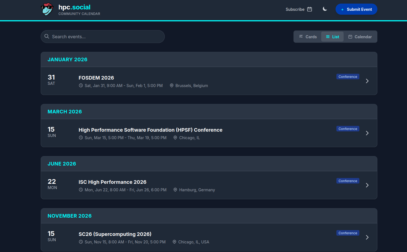The height and width of the screenshot is (252, 407).
Task: Click the search magnifier icon
Action: 47,37
